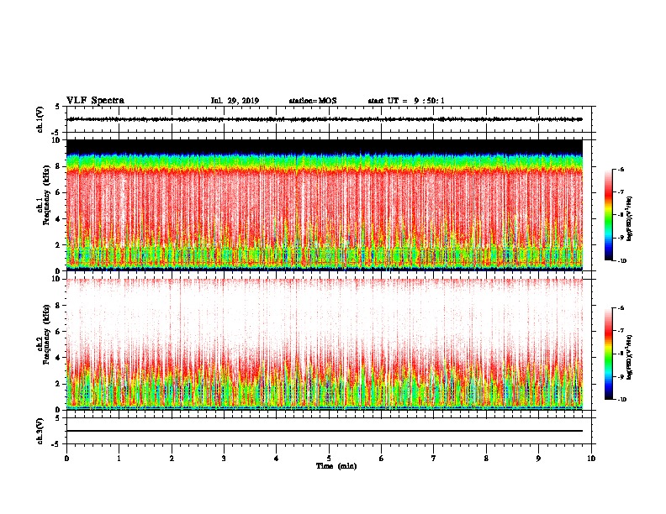
Task: Click time axis tick label "9"
Action: [538, 459]
